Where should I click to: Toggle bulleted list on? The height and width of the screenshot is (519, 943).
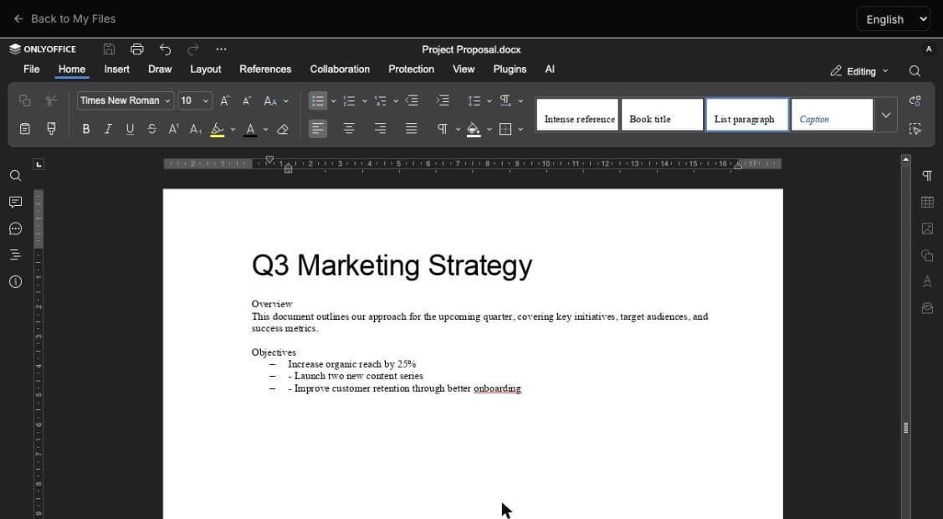[x=318, y=100]
